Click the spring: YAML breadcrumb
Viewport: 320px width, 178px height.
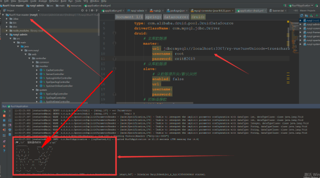click(153, 17)
